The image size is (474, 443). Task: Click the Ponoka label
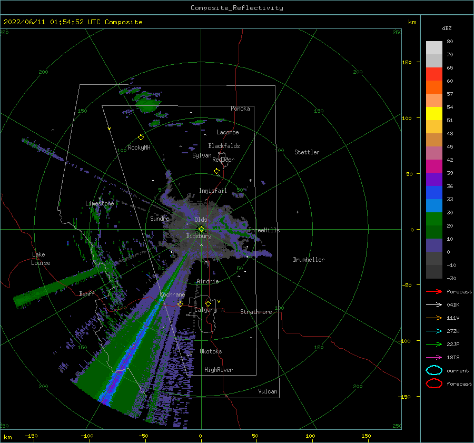[240, 109]
